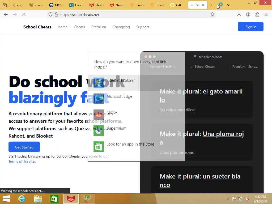Open the Windows Store taskbar icon

[54, 199]
